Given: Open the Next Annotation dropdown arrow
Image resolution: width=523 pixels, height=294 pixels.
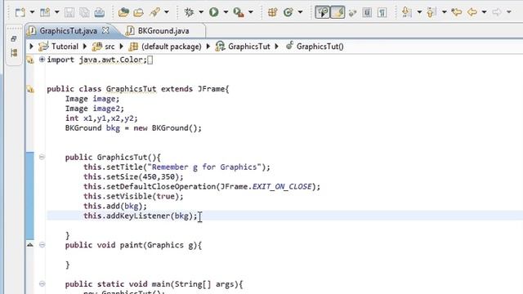Looking at the screenshot, I should click(419, 12).
